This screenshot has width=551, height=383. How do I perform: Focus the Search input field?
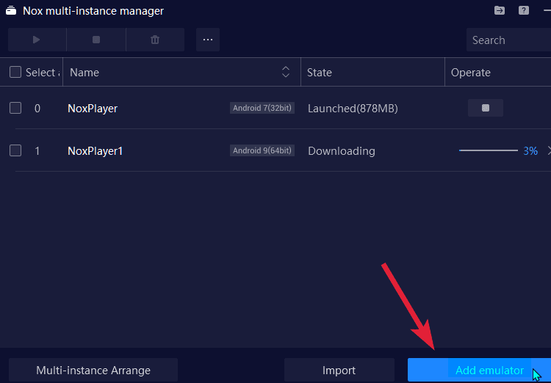pos(508,40)
